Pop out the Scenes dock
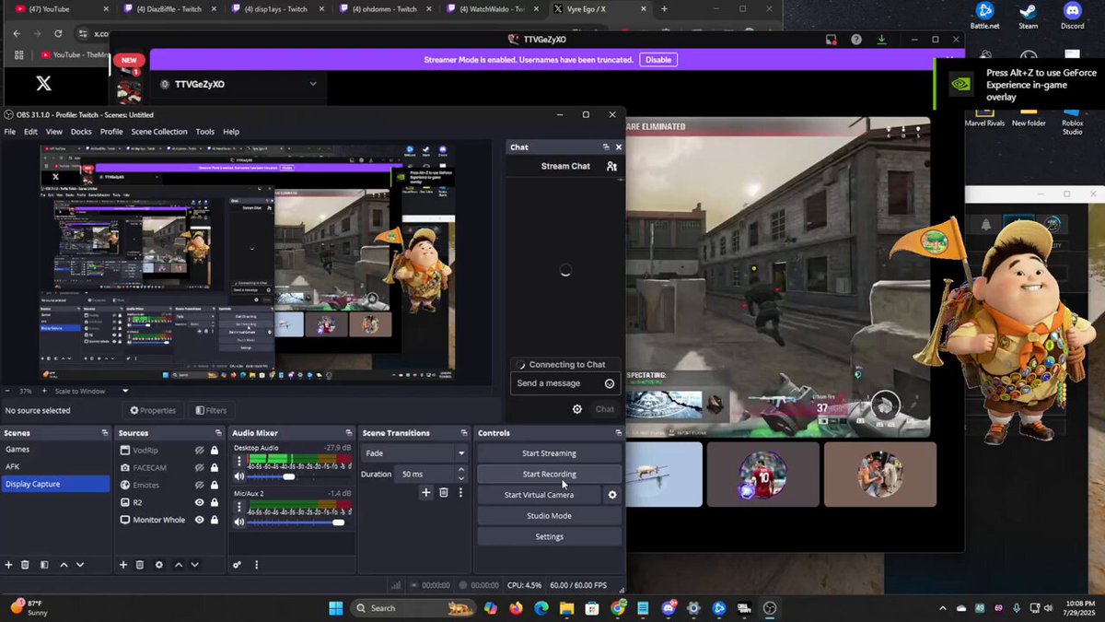The height and width of the screenshot is (622, 1105). point(104,433)
